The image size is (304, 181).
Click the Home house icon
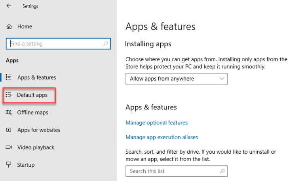pyautogui.click(x=9, y=26)
